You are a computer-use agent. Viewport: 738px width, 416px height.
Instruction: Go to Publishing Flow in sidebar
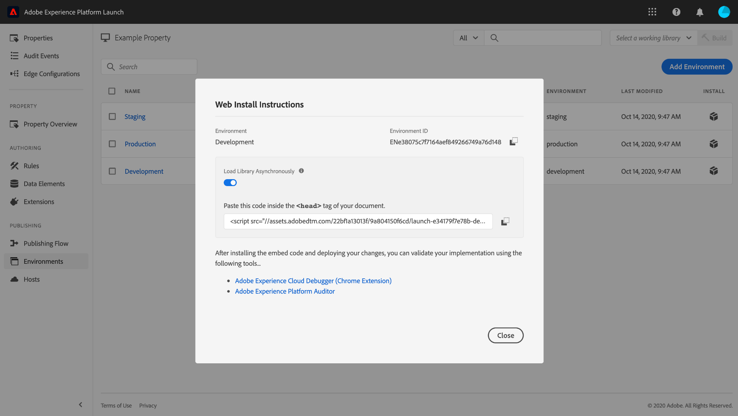point(46,243)
